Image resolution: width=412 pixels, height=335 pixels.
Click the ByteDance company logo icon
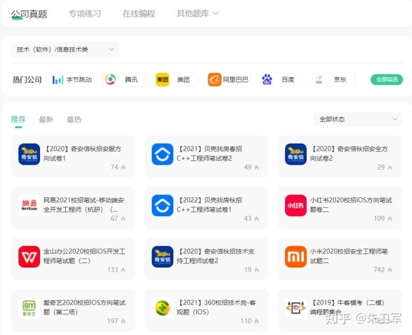[58, 79]
